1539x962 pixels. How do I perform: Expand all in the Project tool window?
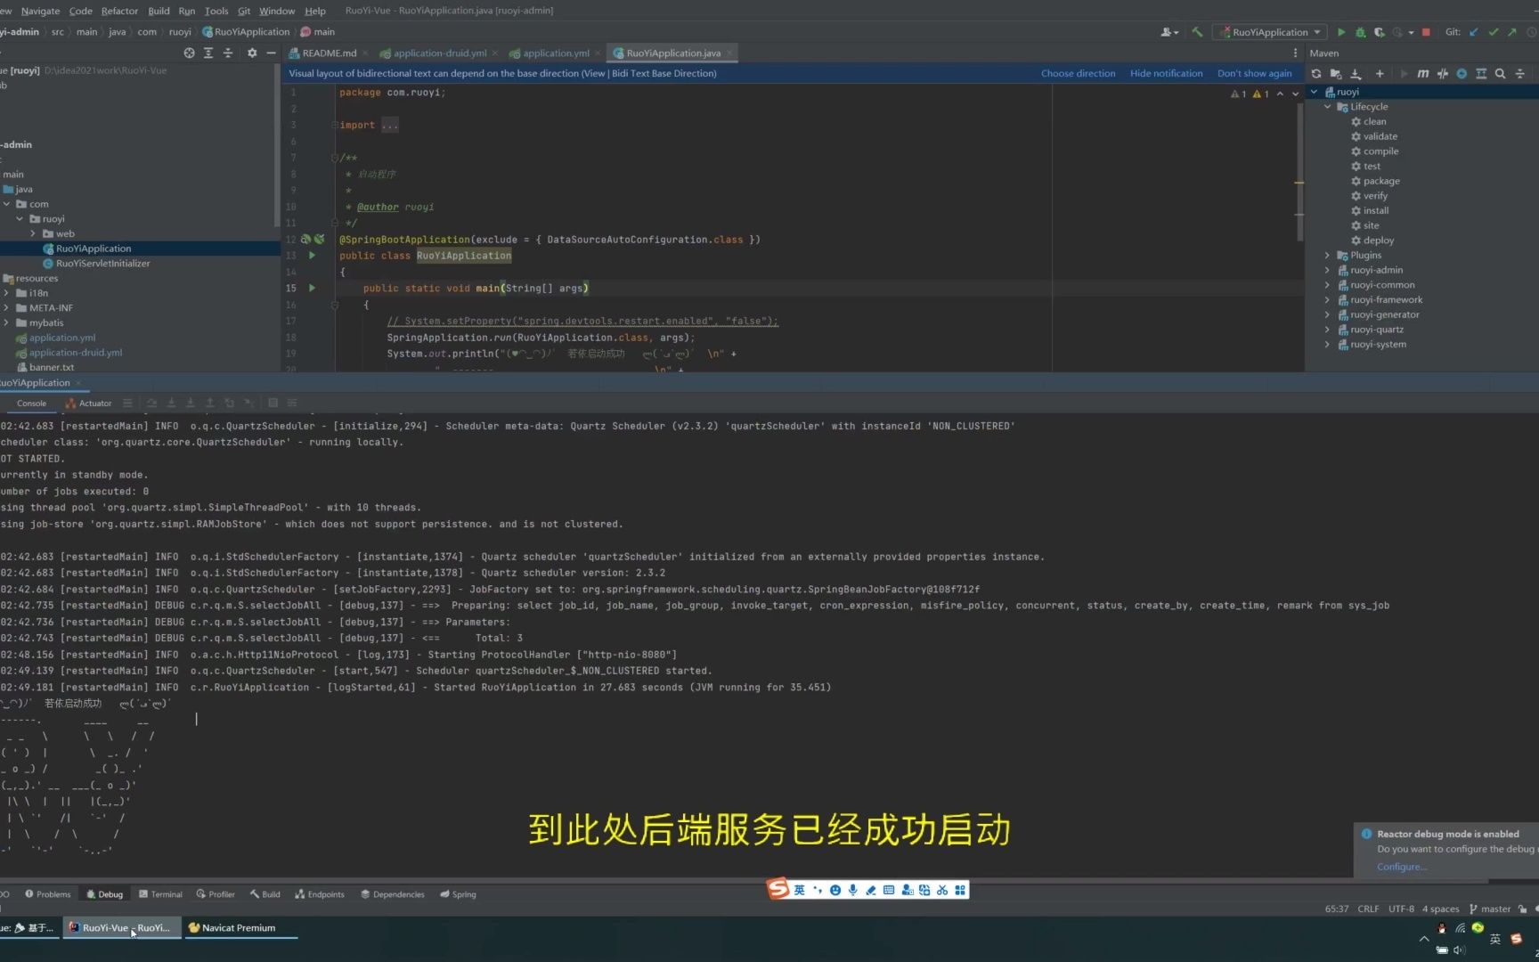(x=208, y=53)
